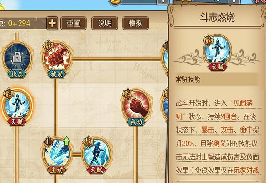Add skill points with the plus button
The image size is (266, 183).
coord(52,23)
